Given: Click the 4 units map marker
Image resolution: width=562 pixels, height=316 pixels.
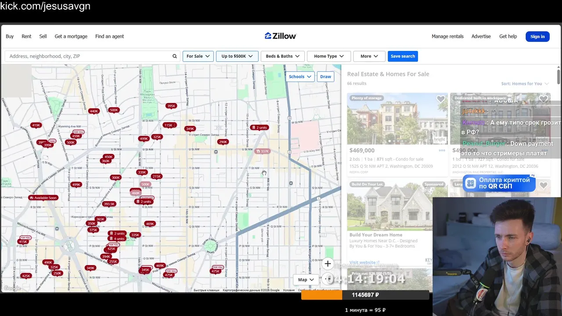Looking at the screenshot, I should tap(117, 239).
